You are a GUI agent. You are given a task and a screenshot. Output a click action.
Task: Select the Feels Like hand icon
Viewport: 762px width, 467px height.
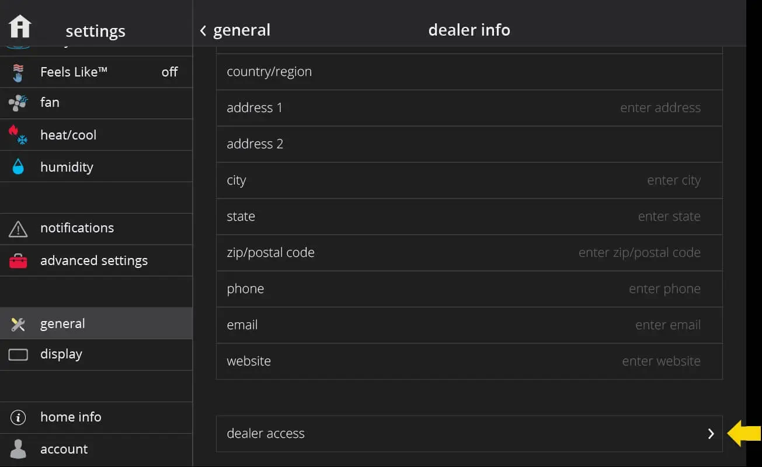pyautogui.click(x=18, y=72)
